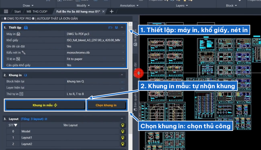Toggle the bulb for all layouts in header
The height and width of the screenshot is (150, 261).
point(123,125)
